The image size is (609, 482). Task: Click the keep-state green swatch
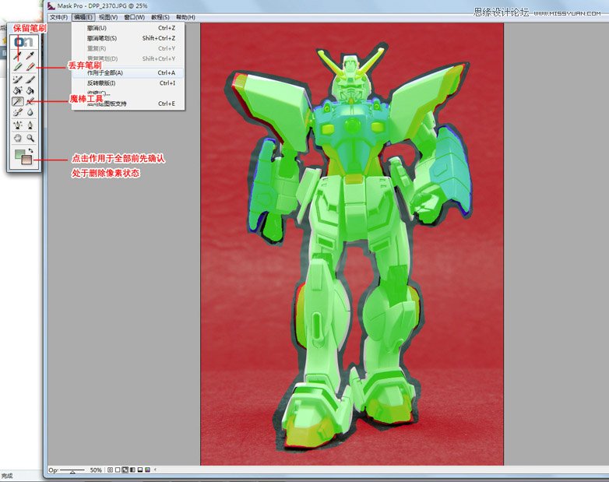click(x=19, y=155)
